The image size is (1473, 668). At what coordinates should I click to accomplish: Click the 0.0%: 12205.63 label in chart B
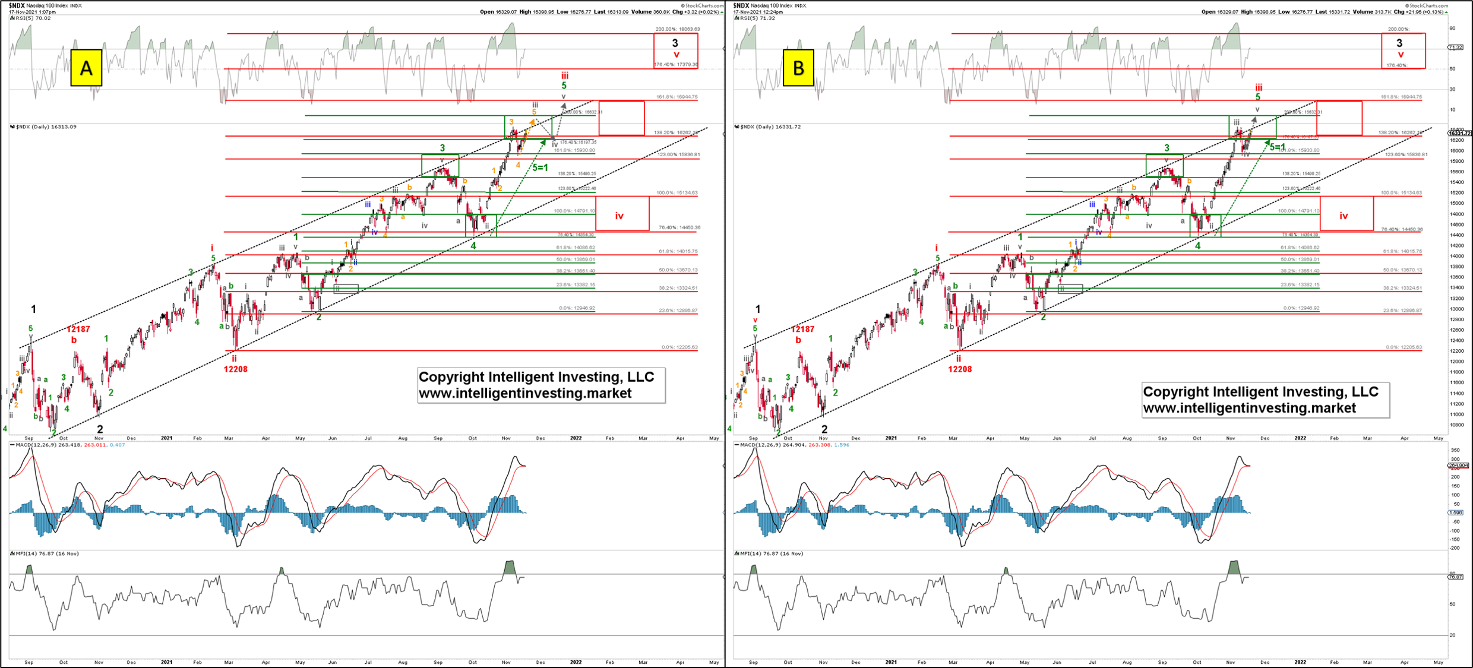pos(1404,347)
